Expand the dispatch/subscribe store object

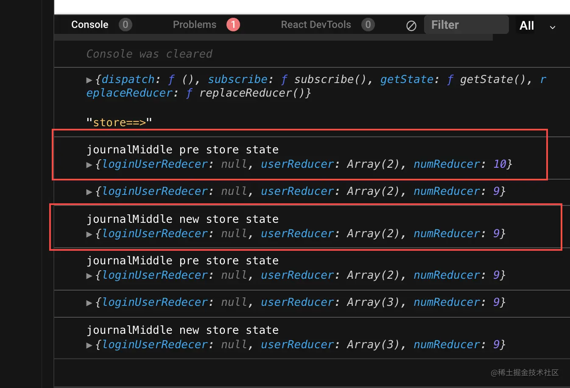tap(89, 80)
